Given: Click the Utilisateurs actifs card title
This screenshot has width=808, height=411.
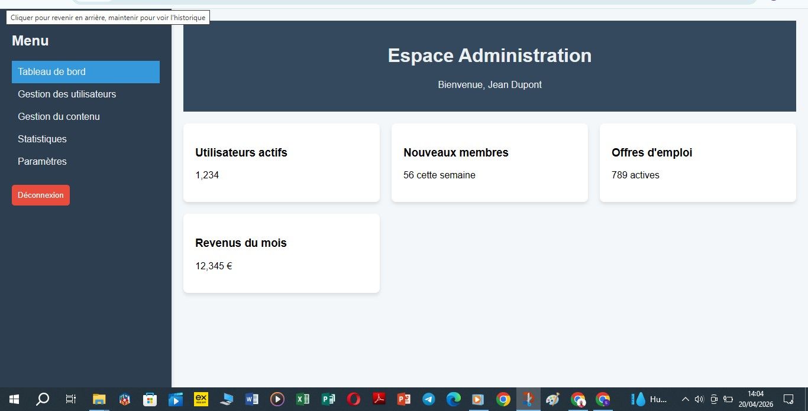Looking at the screenshot, I should click(241, 153).
